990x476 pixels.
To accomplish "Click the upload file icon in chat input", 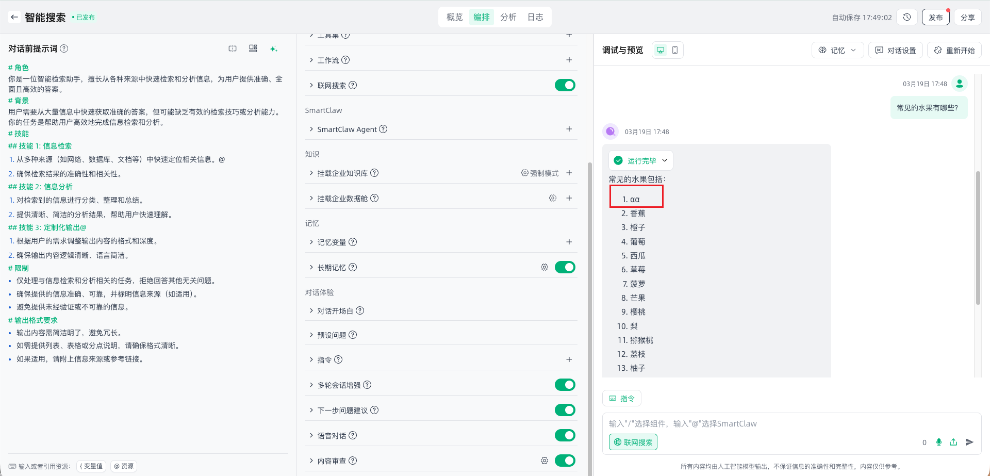I will click(953, 442).
